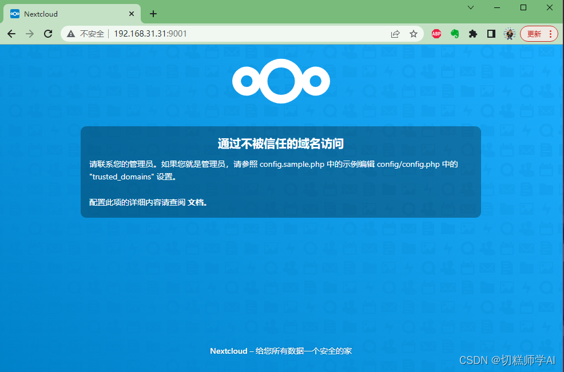Click the browser forward arrow
The image size is (564, 372).
tap(30, 34)
